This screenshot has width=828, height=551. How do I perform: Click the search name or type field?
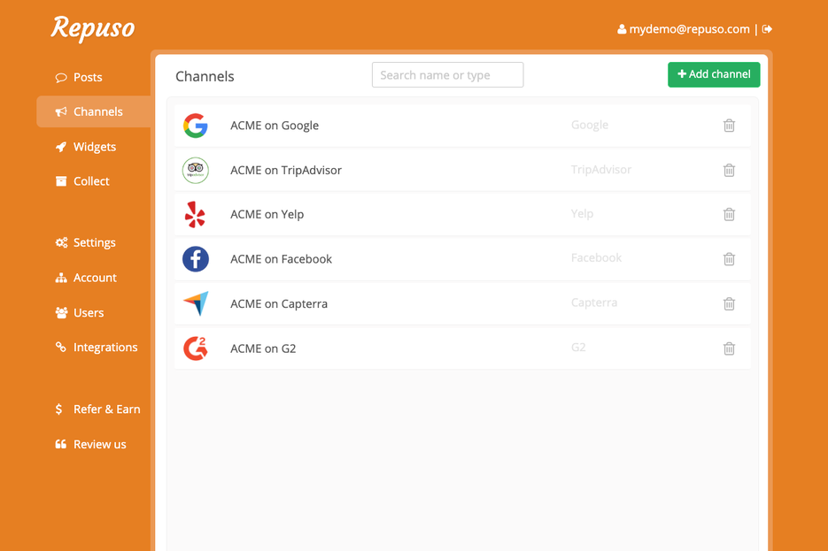447,74
